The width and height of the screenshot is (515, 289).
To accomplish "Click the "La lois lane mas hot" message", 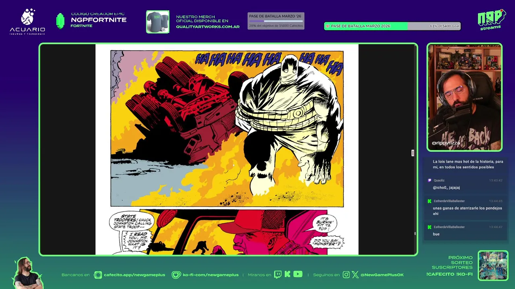I will tap(468, 164).
